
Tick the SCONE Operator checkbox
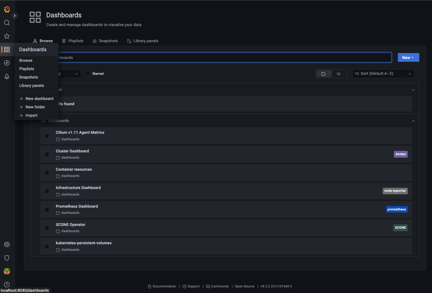[x=47, y=228]
